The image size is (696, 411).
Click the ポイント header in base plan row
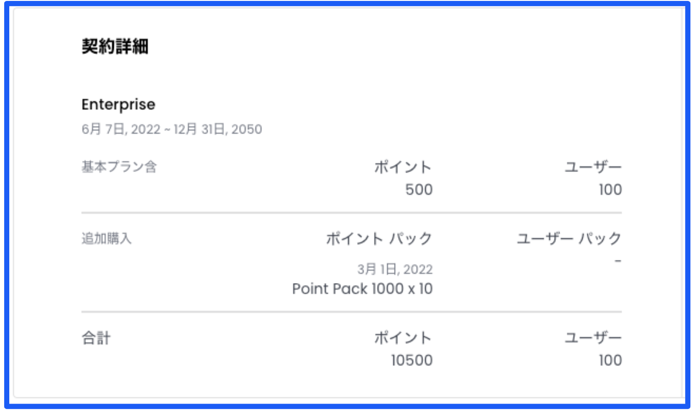(403, 167)
